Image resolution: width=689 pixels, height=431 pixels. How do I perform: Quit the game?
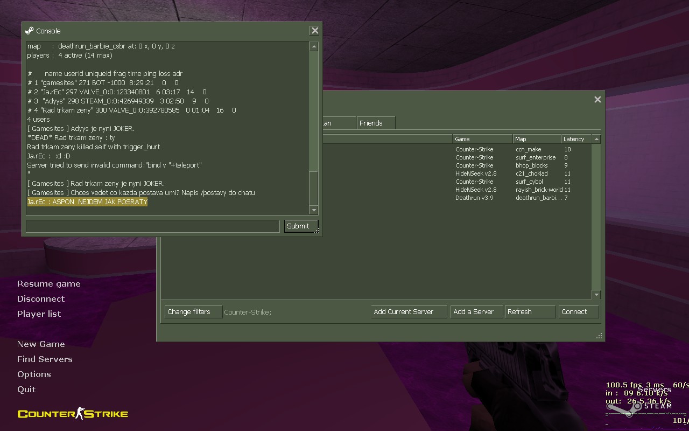[26, 390]
